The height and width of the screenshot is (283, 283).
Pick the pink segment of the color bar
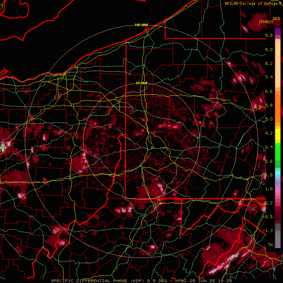click(x=278, y=191)
